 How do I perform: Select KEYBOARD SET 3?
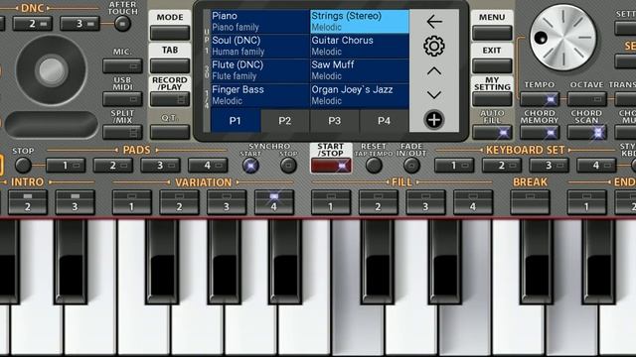(x=550, y=166)
